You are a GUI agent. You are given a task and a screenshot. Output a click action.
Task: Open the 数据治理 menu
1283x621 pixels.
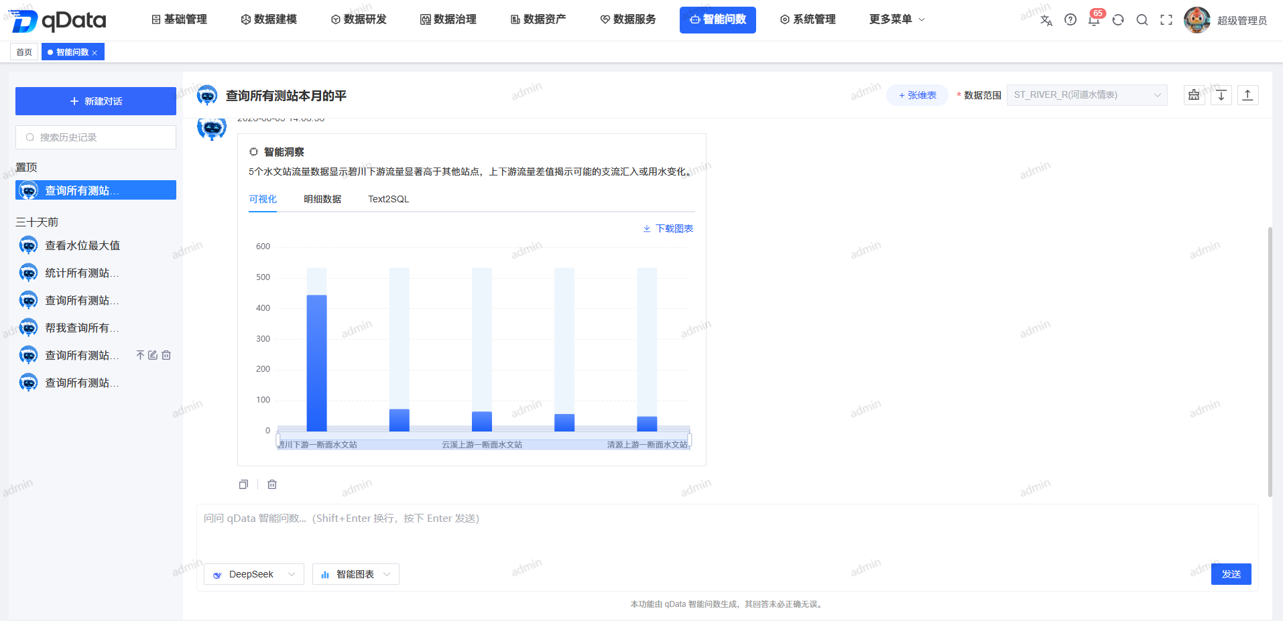coord(448,19)
